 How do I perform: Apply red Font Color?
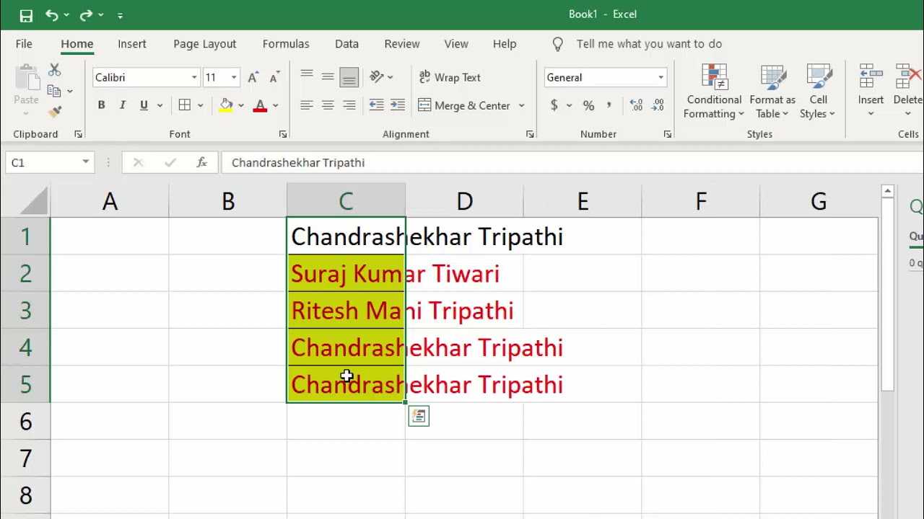coord(261,105)
